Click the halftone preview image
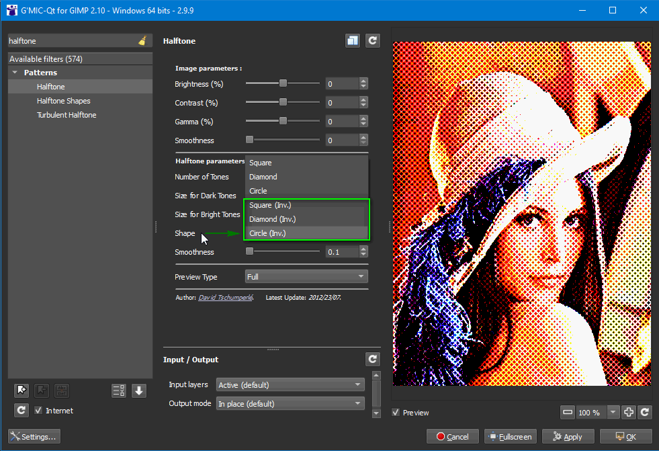 pos(521,214)
